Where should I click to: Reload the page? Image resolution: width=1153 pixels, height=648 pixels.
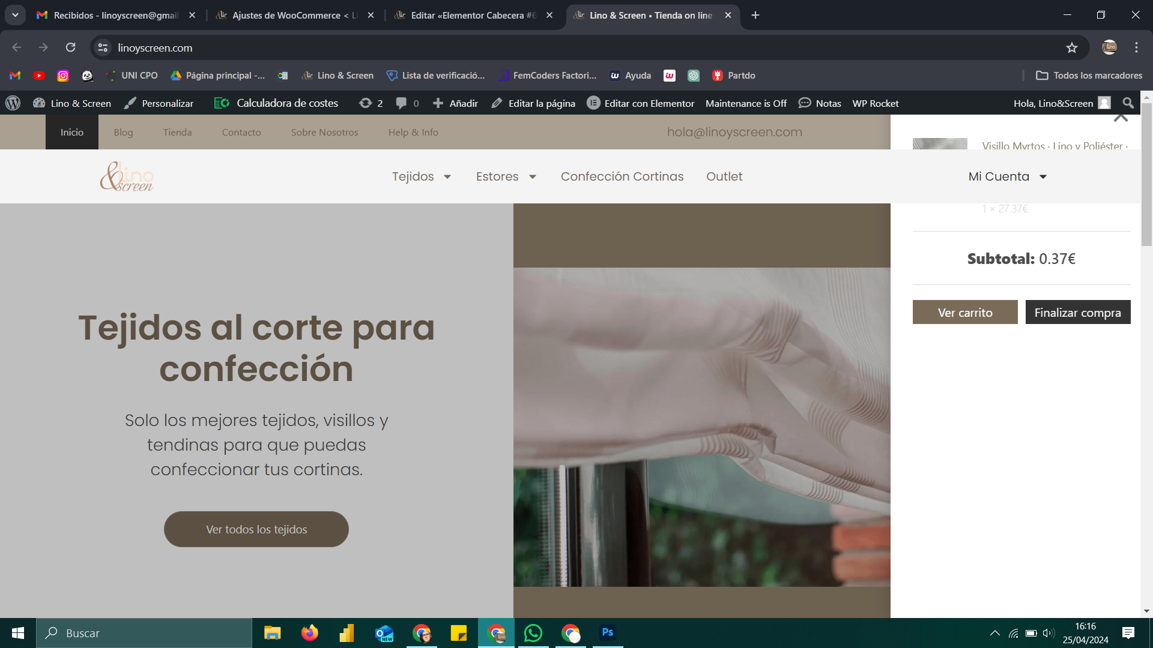[70, 47]
